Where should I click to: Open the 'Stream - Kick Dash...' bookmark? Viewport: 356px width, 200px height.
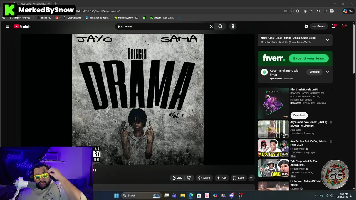point(162,18)
